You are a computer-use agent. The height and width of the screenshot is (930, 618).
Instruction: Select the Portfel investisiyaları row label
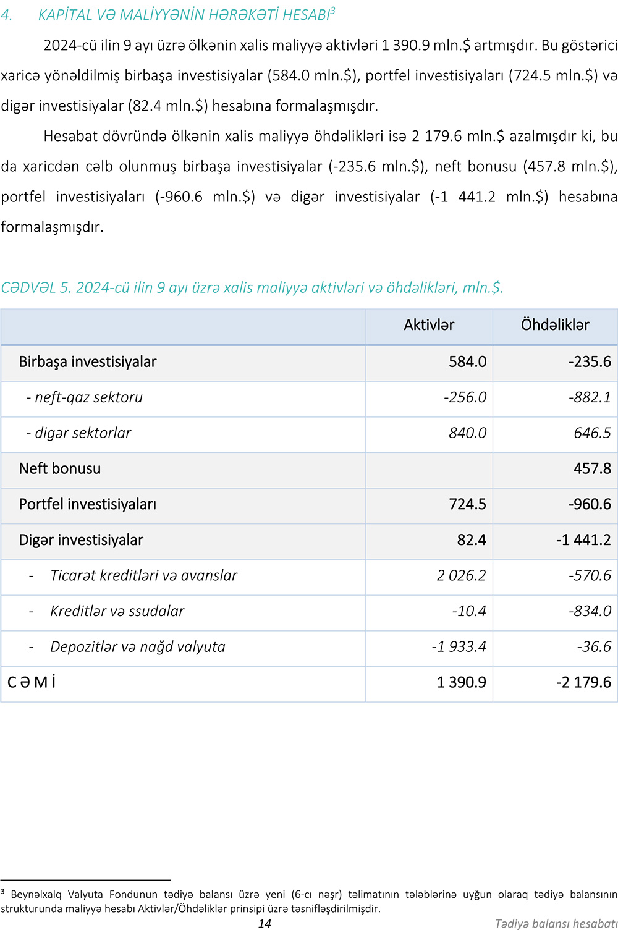(88, 504)
